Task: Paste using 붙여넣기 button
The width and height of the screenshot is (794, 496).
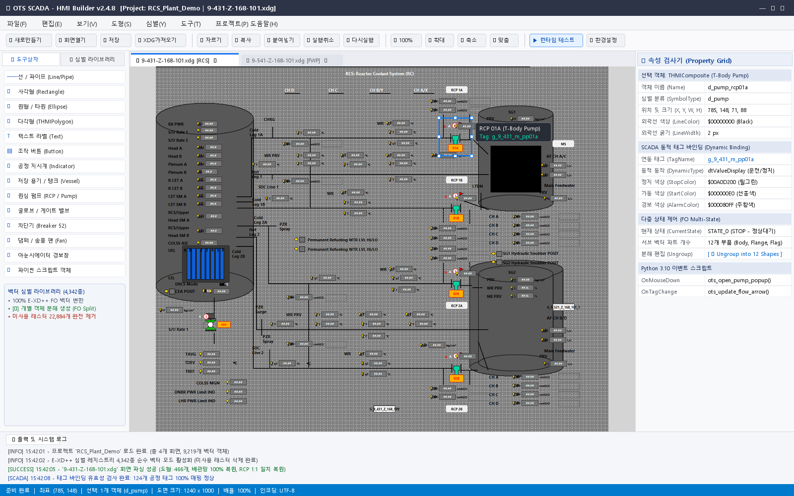Action: (282, 40)
